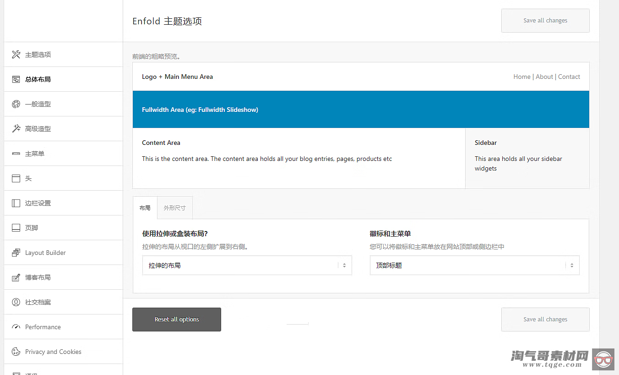619x375 pixels.
Task: Click the About link in preview
Action: (x=544, y=77)
